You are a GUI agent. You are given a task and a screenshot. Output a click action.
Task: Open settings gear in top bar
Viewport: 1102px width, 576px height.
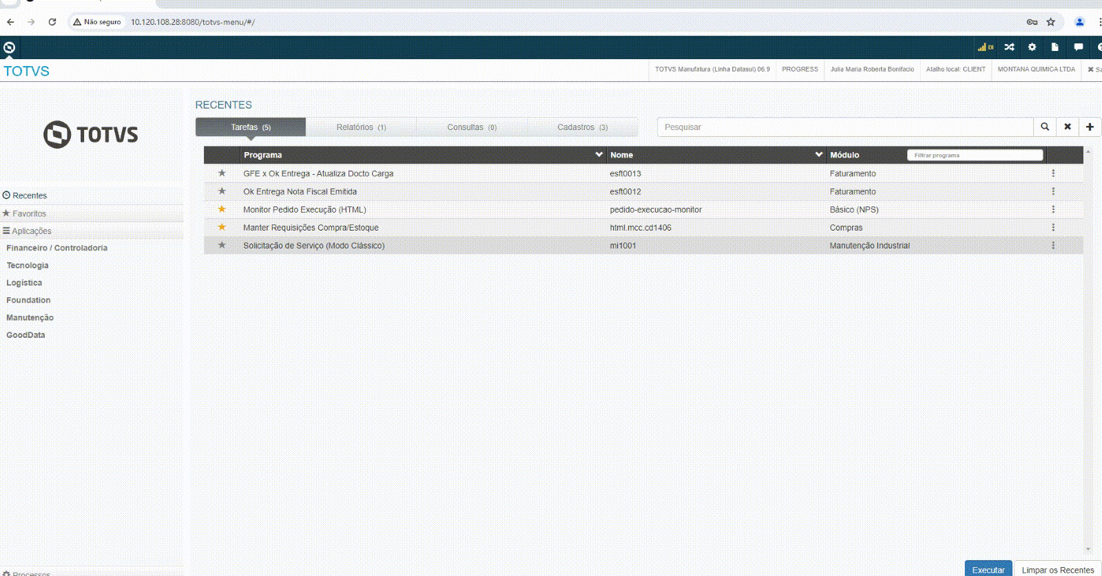(x=1032, y=47)
